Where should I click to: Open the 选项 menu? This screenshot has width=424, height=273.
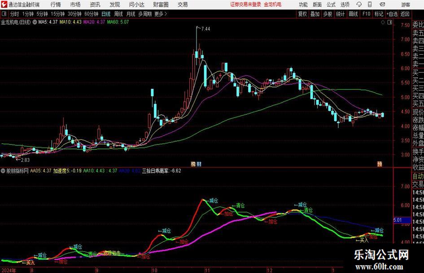(x=345, y=4)
